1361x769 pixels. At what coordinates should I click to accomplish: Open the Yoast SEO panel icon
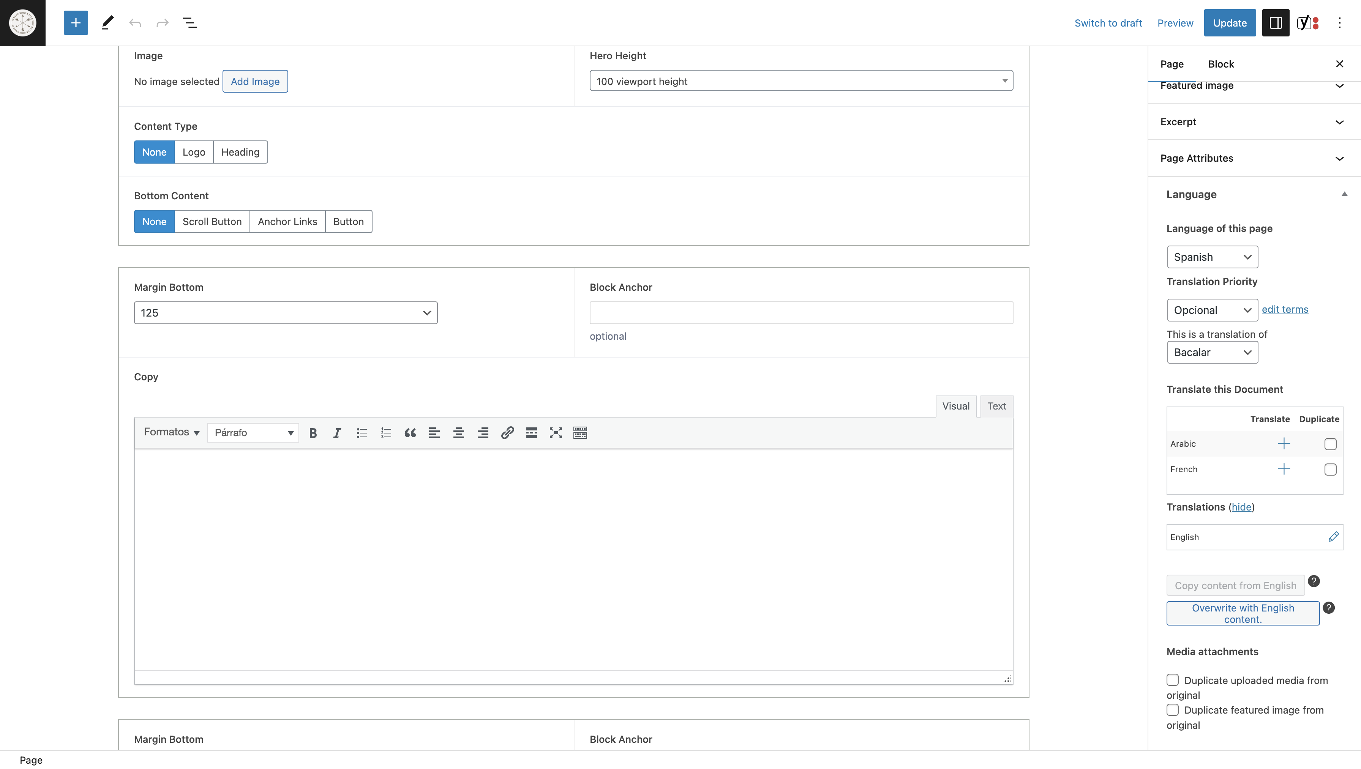click(x=1308, y=23)
